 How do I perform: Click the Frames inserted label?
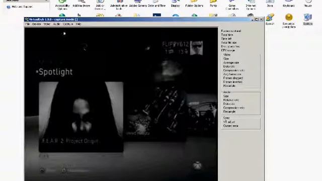click(x=232, y=82)
